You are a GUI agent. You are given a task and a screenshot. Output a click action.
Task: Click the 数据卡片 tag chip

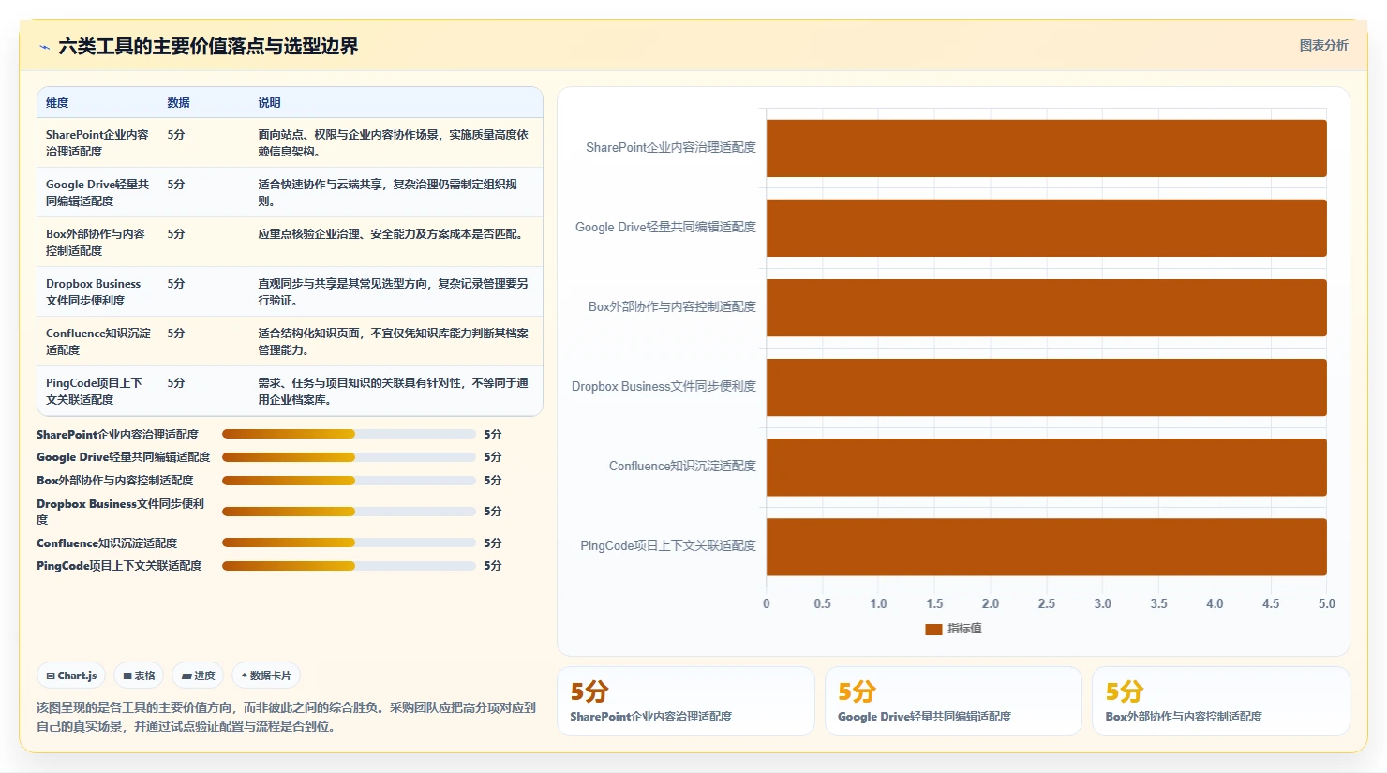(x=266, y=676)
